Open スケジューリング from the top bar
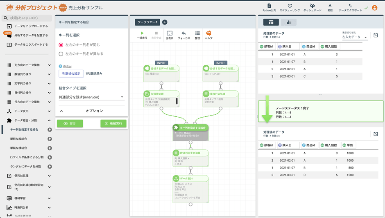 [x=290, y=6]
